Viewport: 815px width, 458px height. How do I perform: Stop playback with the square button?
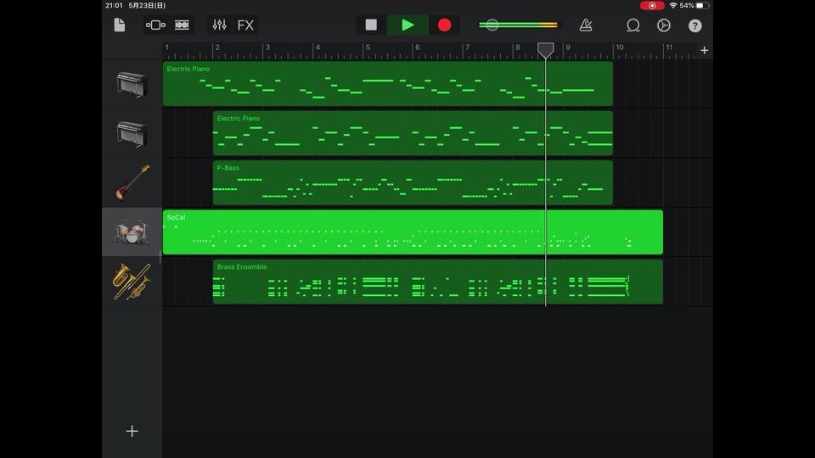click(x=371, y=25)
